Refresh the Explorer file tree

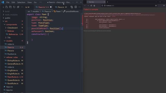(x=14, y=7)
